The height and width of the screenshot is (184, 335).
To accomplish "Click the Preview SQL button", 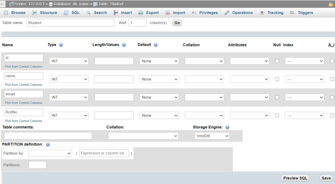I will (295, 178).
